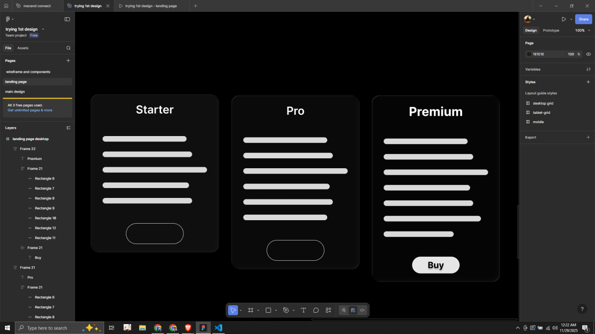Switch to the Prototype tab
Screen dimensions: 595x334
click(x=551, y=30)
